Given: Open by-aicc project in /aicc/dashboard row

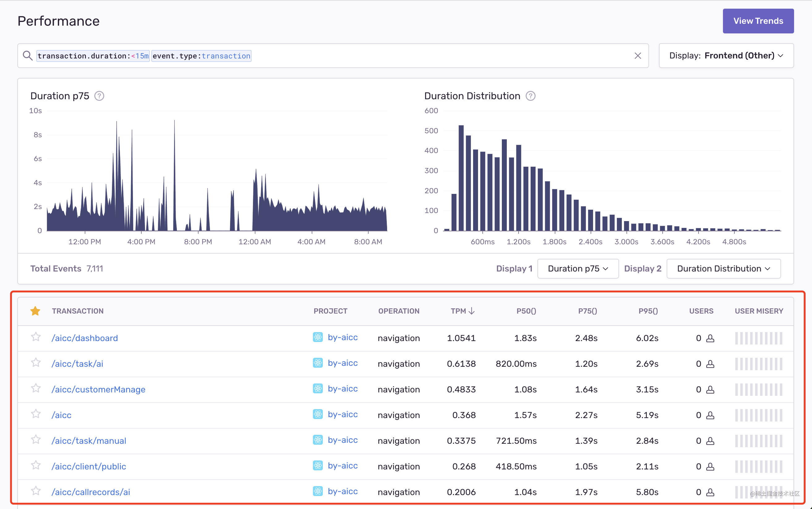Looking at the screenshot, I should click(343, 337).
